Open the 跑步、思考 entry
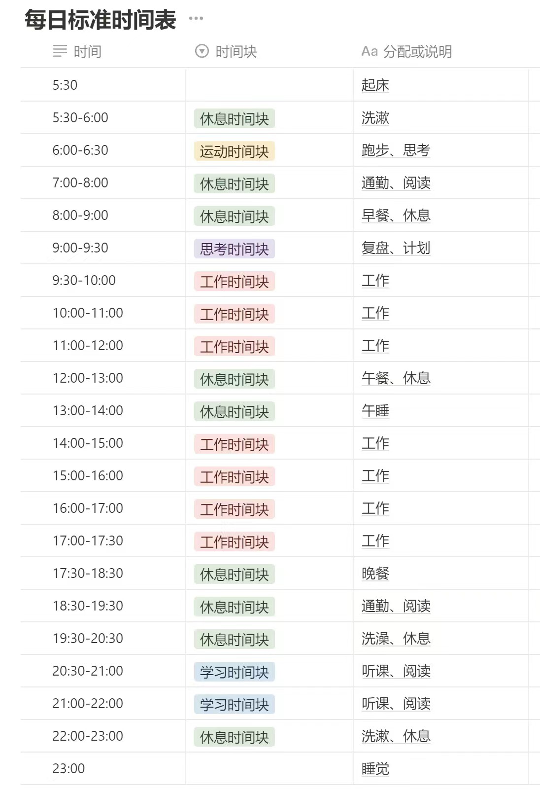540x791 pixels. [x=396, y=150]
